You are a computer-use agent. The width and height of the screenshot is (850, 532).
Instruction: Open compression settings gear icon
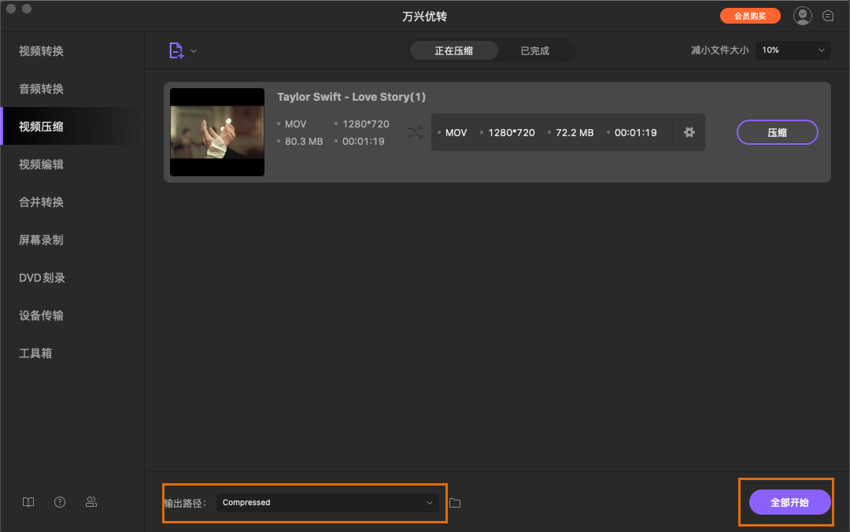click(x=689, y=132)
